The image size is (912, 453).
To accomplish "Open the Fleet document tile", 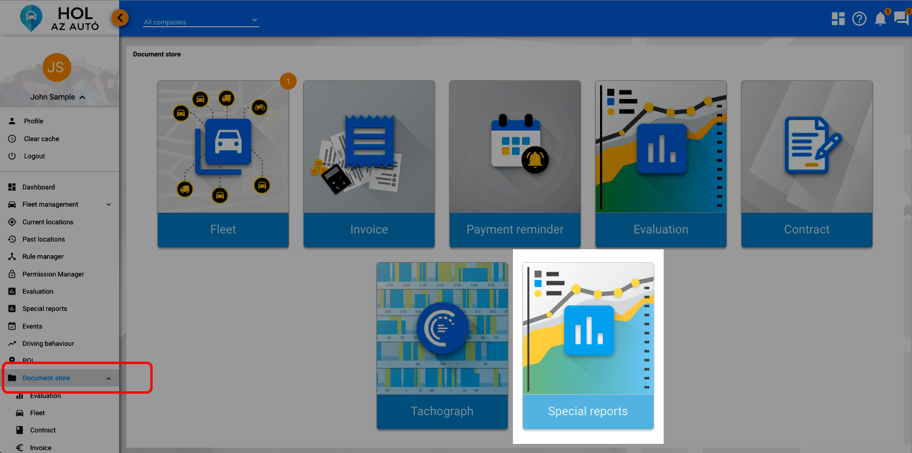I will click(223, 164).
